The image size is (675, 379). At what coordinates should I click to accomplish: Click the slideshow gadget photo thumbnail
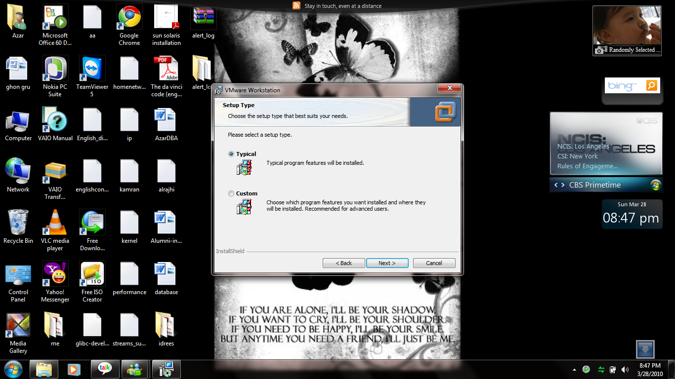coord(627,26)
